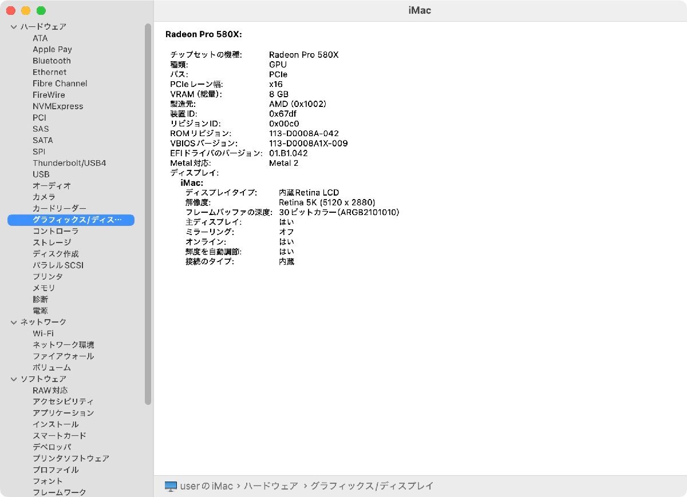The image size is (687, 497).
Task: Open 電源 in the sidebar
Action: pos(40,311)
